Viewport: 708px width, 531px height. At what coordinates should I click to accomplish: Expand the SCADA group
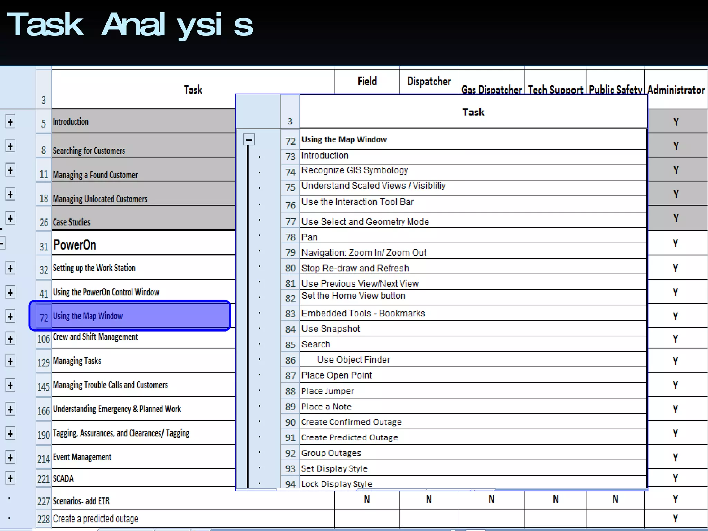(10, 478)
